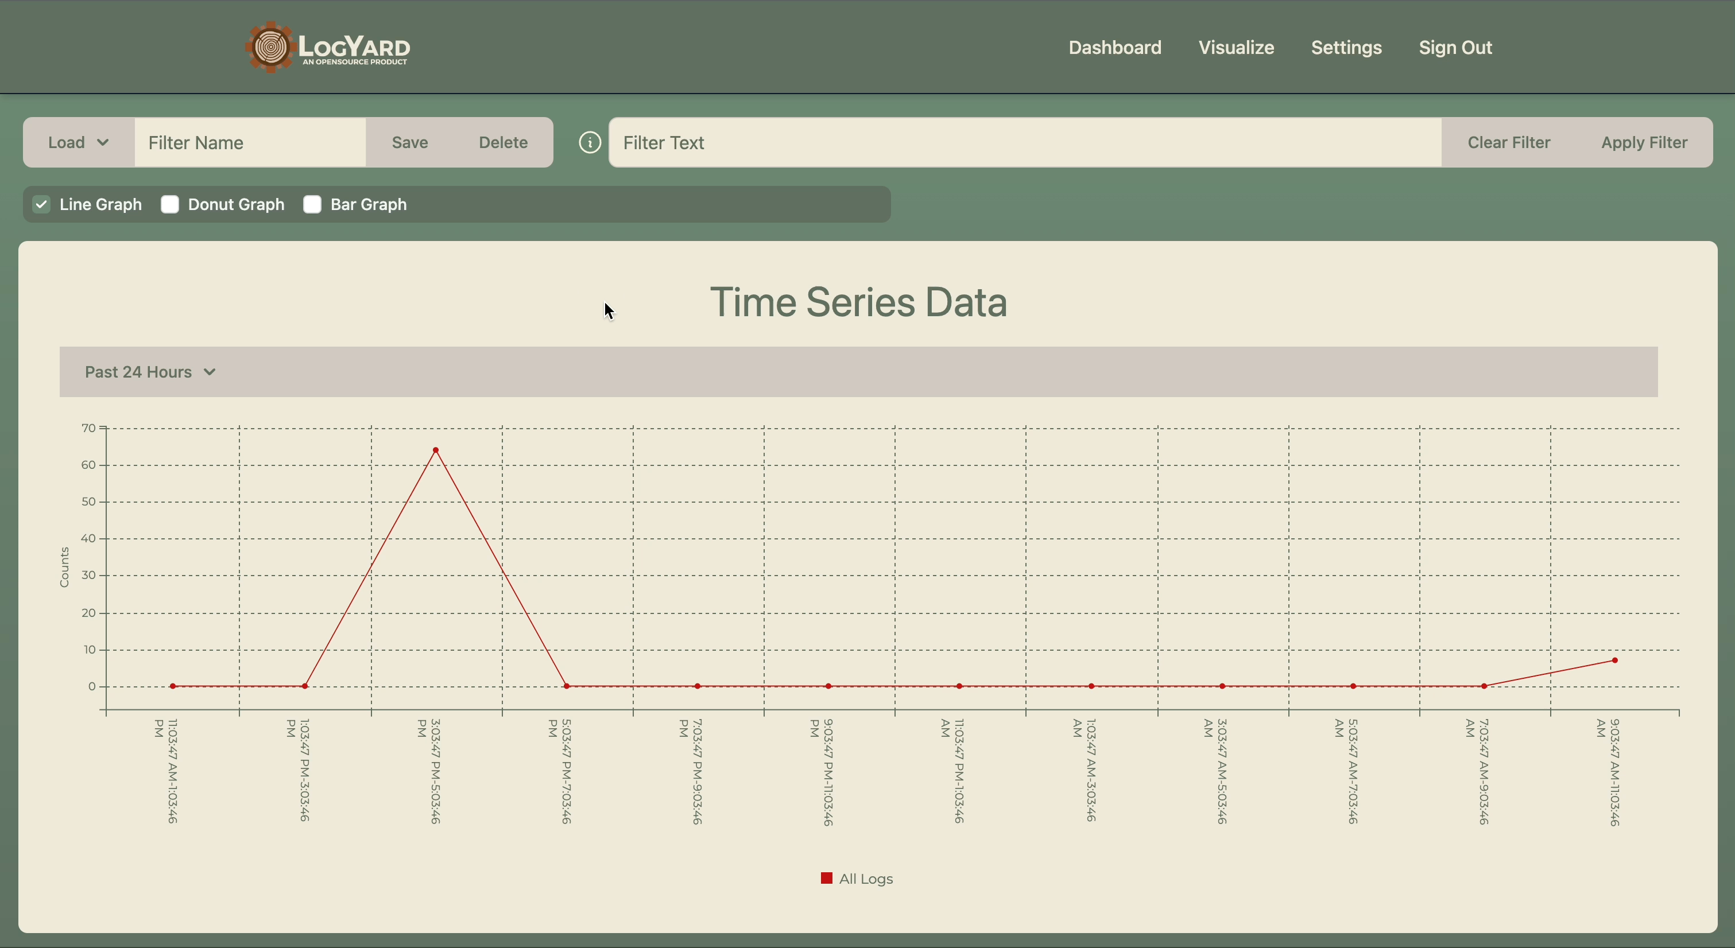Image resolution: width=1735 pixels, height=948 pixels.
Task: Open the Settings page
Action: 1346,48
